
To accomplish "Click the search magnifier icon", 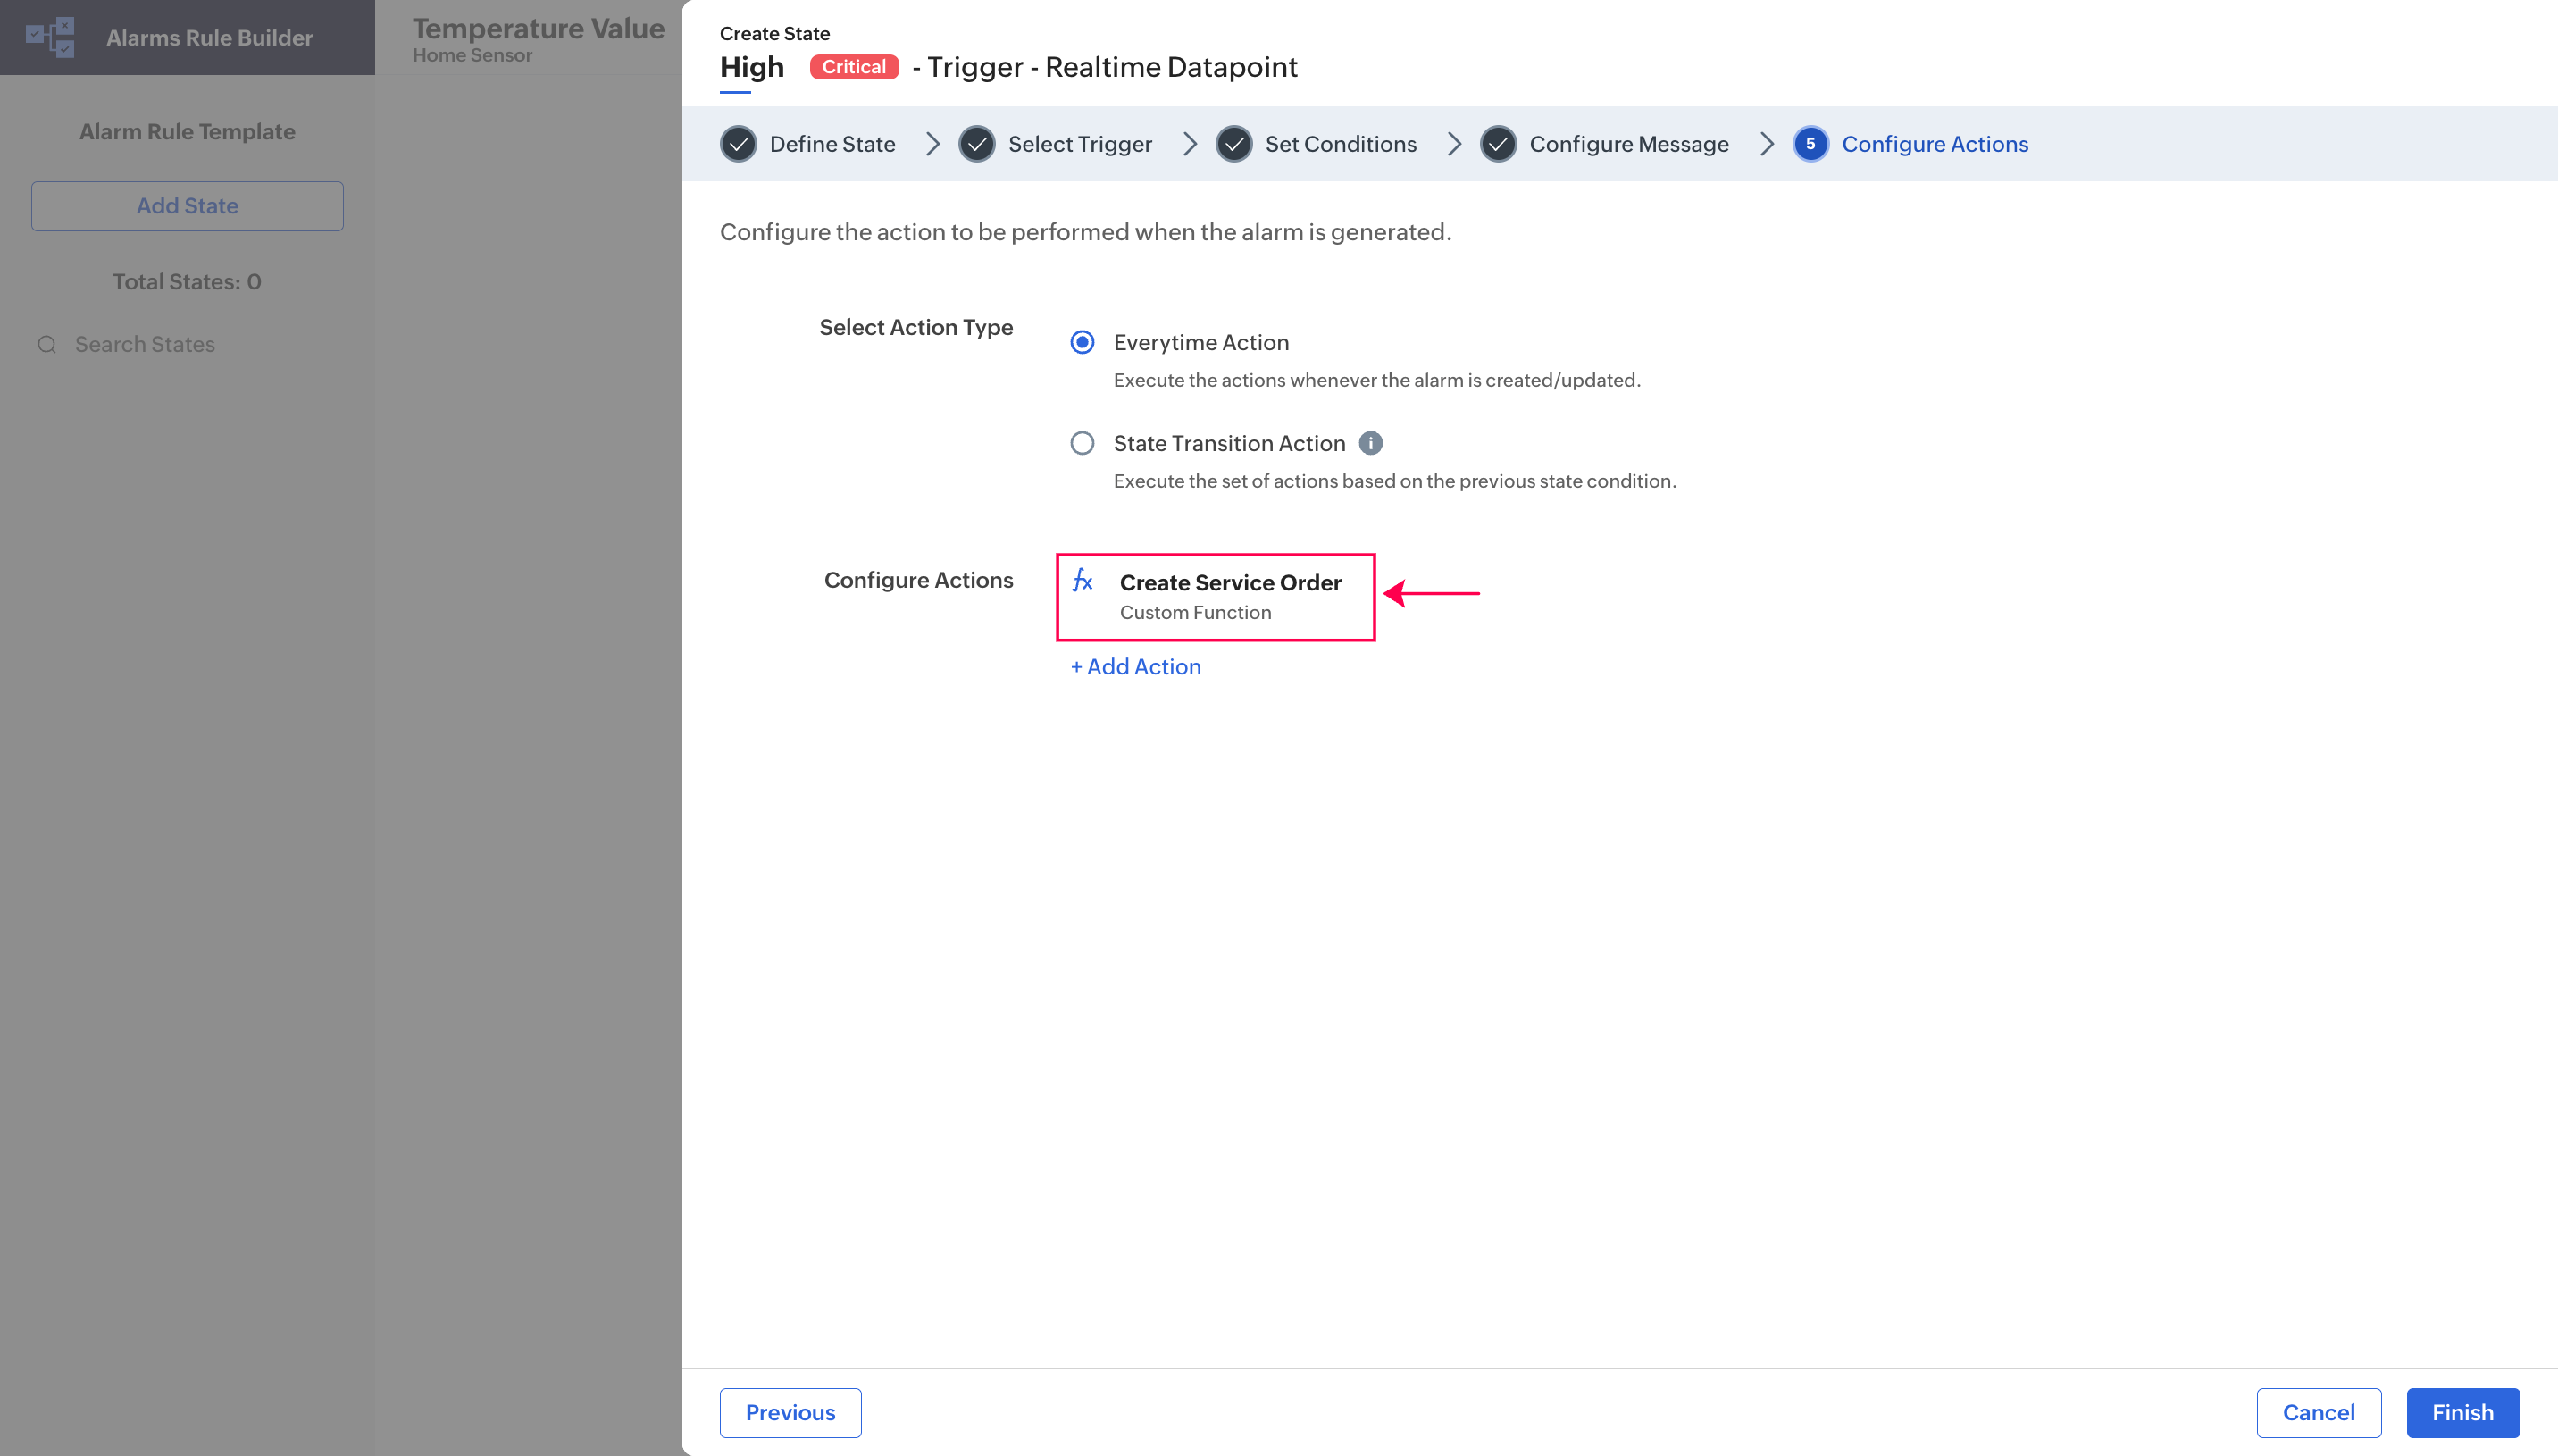I will [x=47, y=344].
